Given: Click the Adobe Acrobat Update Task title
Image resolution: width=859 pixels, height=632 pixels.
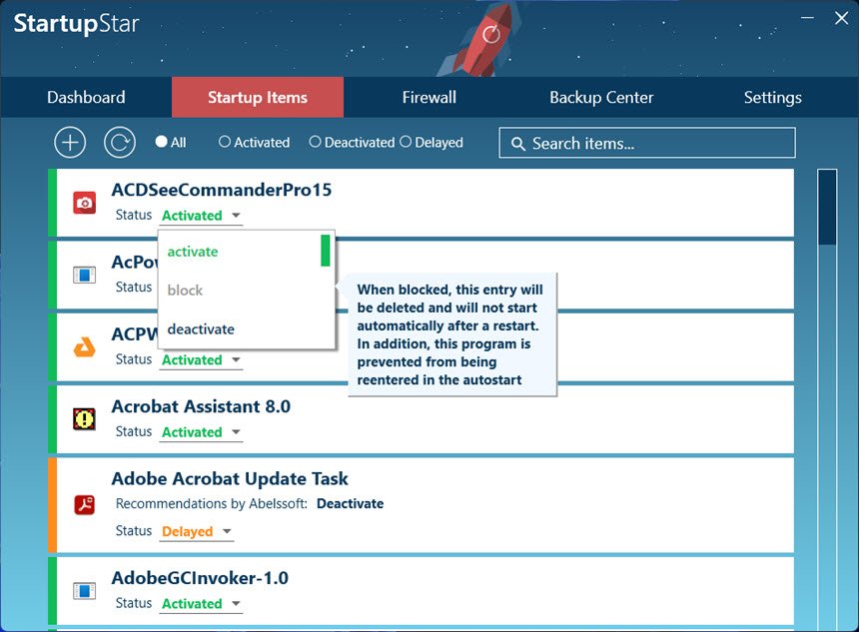Looking at the screenshot, I should (x=230, y=478).
